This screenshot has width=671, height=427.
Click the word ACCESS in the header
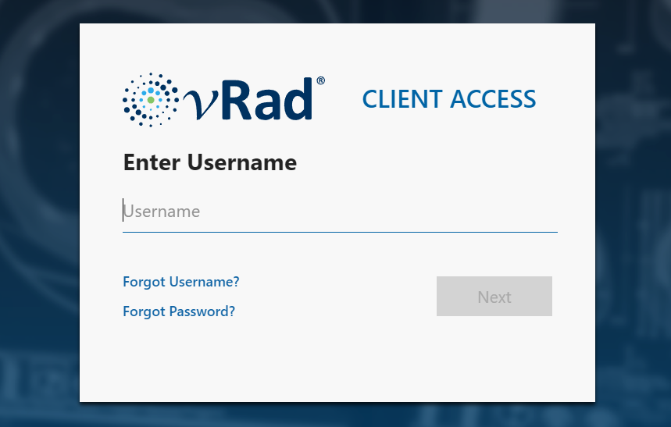click(x=493, y=99)
